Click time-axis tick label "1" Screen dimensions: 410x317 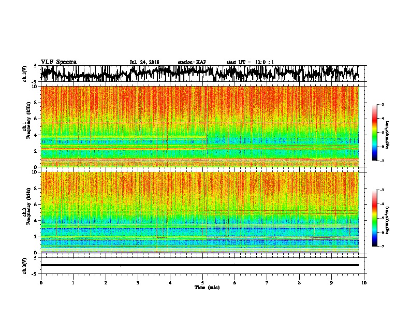click(x=73, y=283)
